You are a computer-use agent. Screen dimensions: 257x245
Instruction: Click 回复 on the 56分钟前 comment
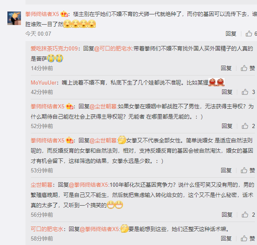pos(227,215)
